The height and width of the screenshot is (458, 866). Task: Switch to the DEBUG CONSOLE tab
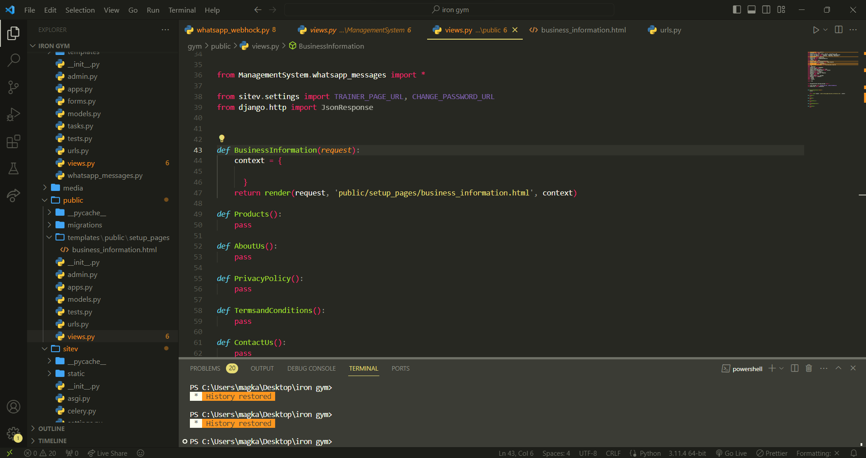[x=311, y=368]
